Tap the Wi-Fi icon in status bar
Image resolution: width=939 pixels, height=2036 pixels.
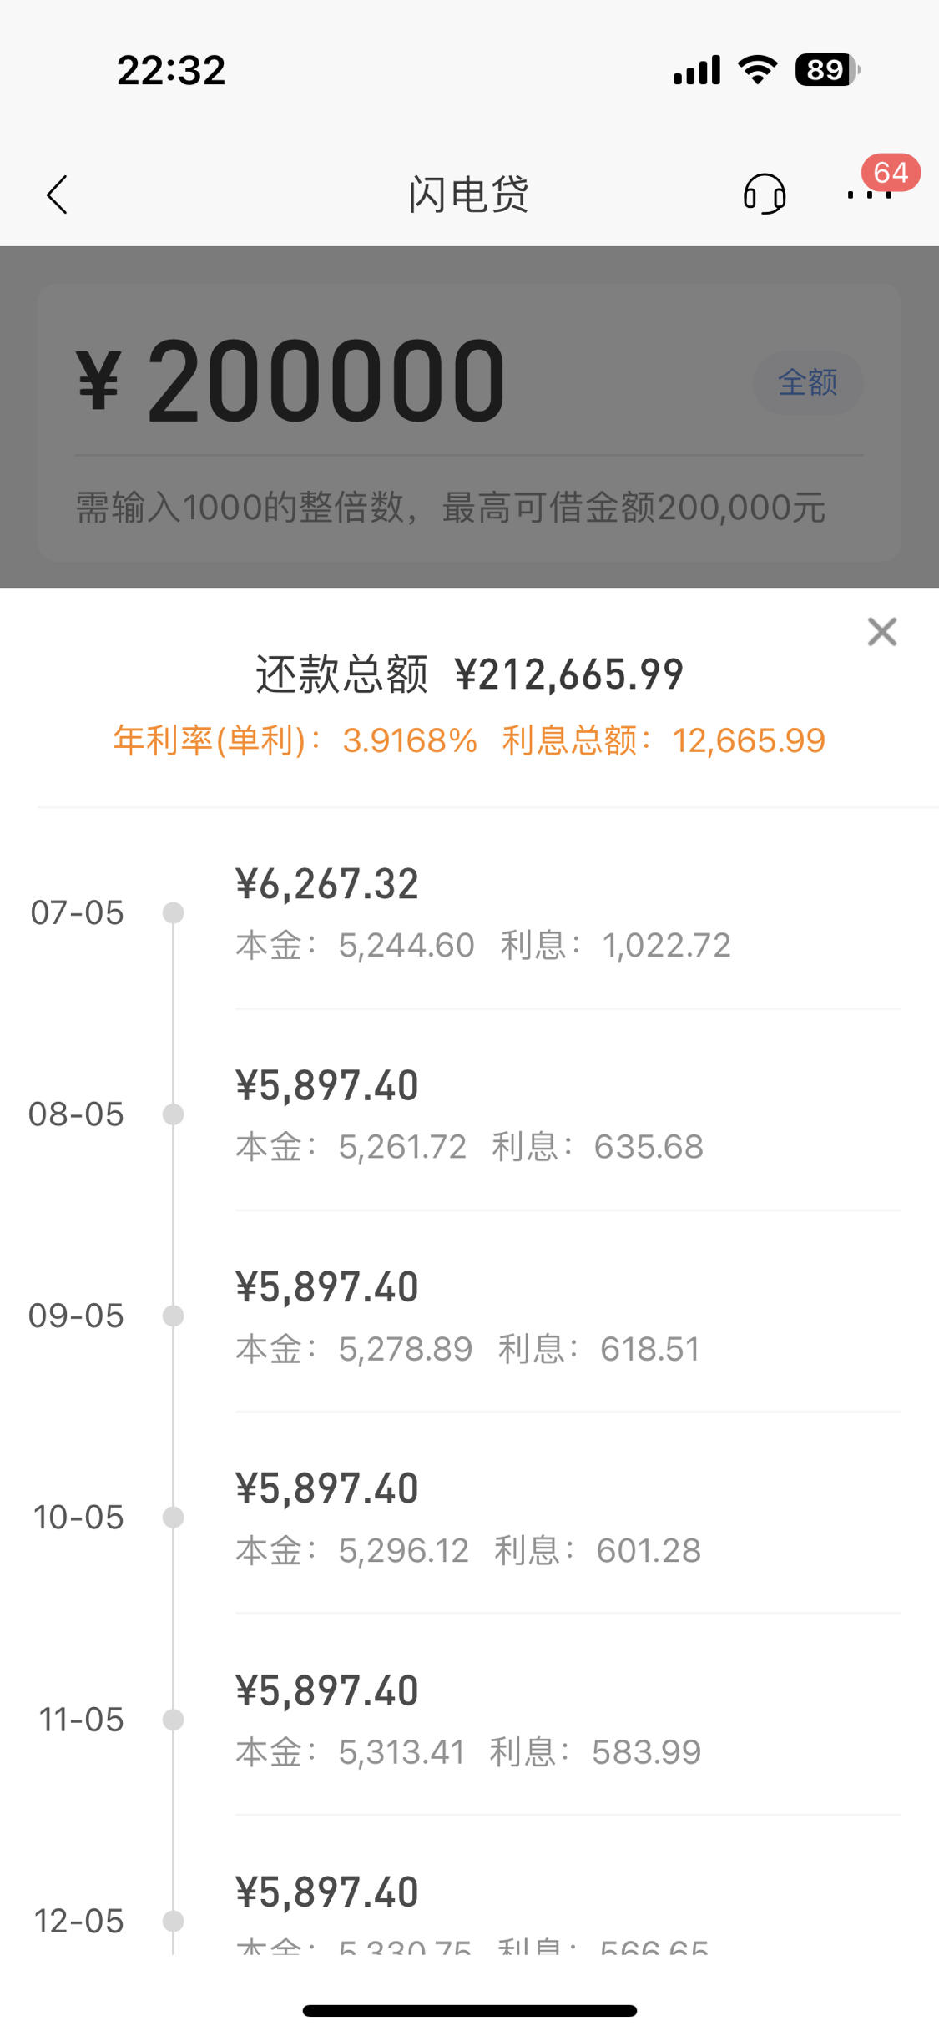pos(758,69)
